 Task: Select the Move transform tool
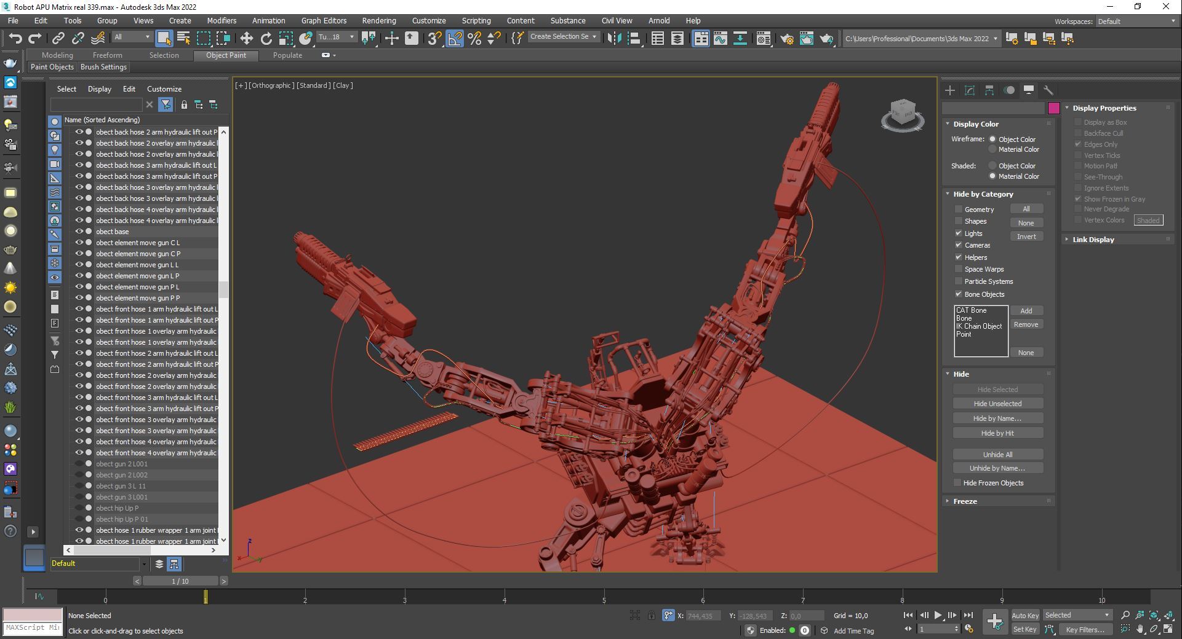246,39
